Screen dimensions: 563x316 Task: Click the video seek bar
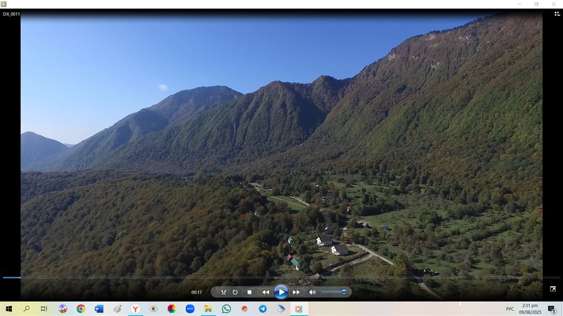tap(281, 278)
